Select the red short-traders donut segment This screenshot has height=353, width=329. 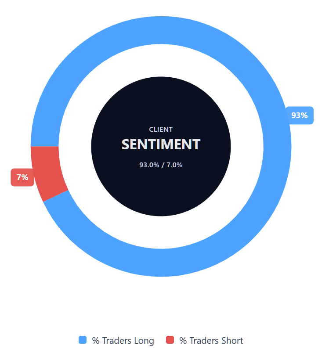[x=47, y=170]
